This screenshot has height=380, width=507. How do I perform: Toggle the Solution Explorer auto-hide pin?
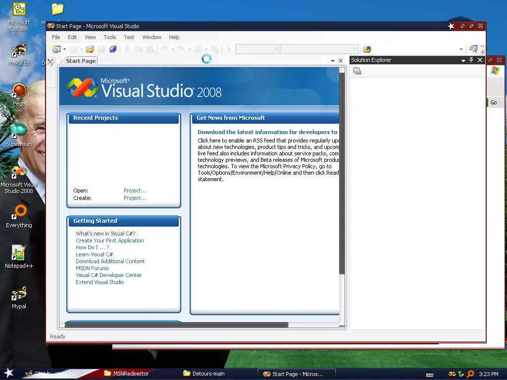pyautogui.click(x=471, y=60)
